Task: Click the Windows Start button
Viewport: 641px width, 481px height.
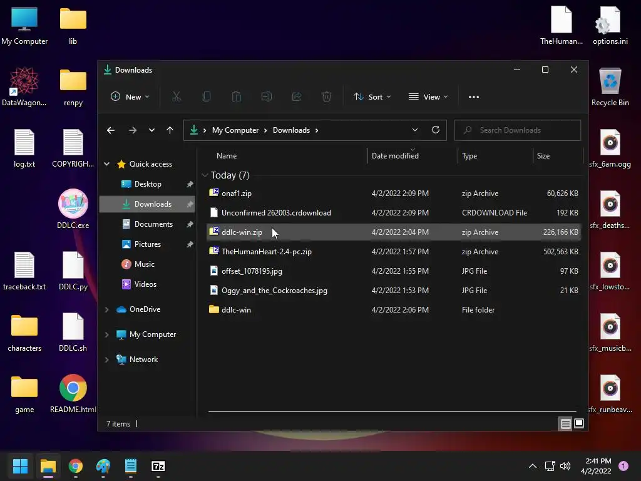Action: pyautogui.click(x=21, y=466)
